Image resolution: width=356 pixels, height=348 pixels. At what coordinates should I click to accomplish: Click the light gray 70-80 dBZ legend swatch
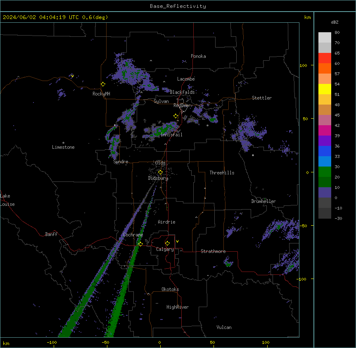(x=325, y=38)
